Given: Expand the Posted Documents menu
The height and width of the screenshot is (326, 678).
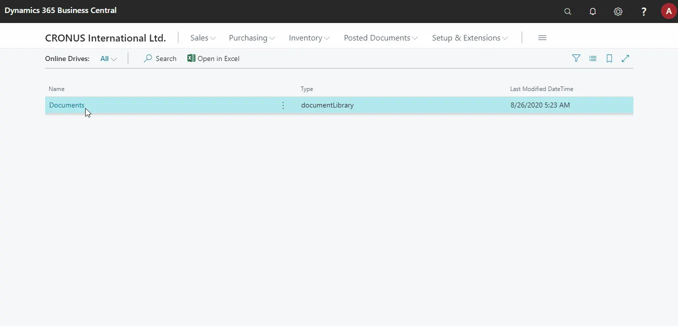Looking at the screenshot, I should (x=381, y=38).
